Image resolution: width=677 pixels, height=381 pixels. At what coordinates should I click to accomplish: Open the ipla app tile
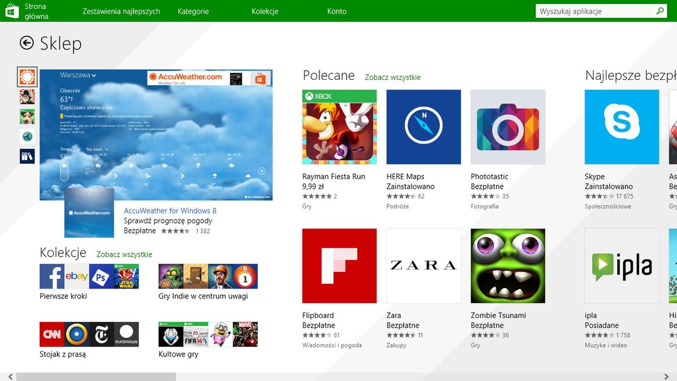click(622, 266)
